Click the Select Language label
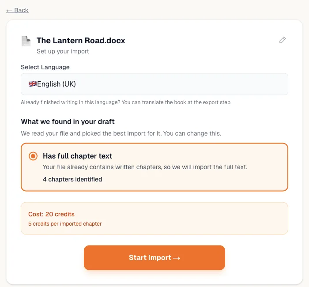Screen dimensions: 309x287 pos(45,67)
